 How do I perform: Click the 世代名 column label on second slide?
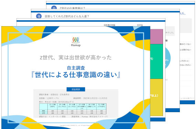[140, 25]
